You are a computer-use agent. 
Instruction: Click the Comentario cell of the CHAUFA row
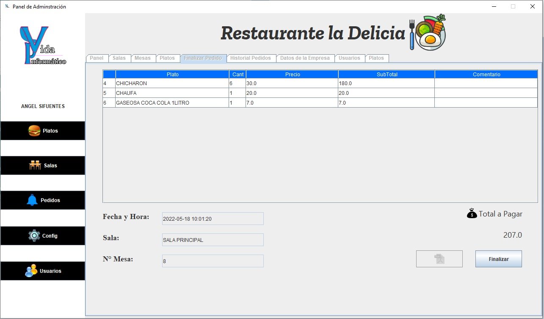click(x=486, y=93)
